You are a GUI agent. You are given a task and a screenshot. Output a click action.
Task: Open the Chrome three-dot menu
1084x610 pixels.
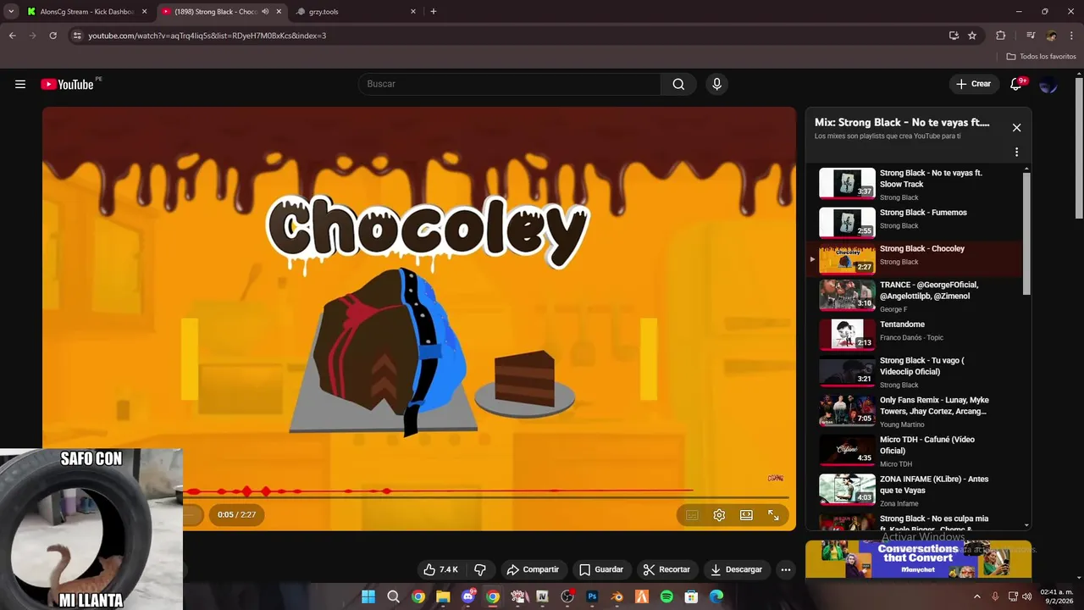tap(1071, 36)
